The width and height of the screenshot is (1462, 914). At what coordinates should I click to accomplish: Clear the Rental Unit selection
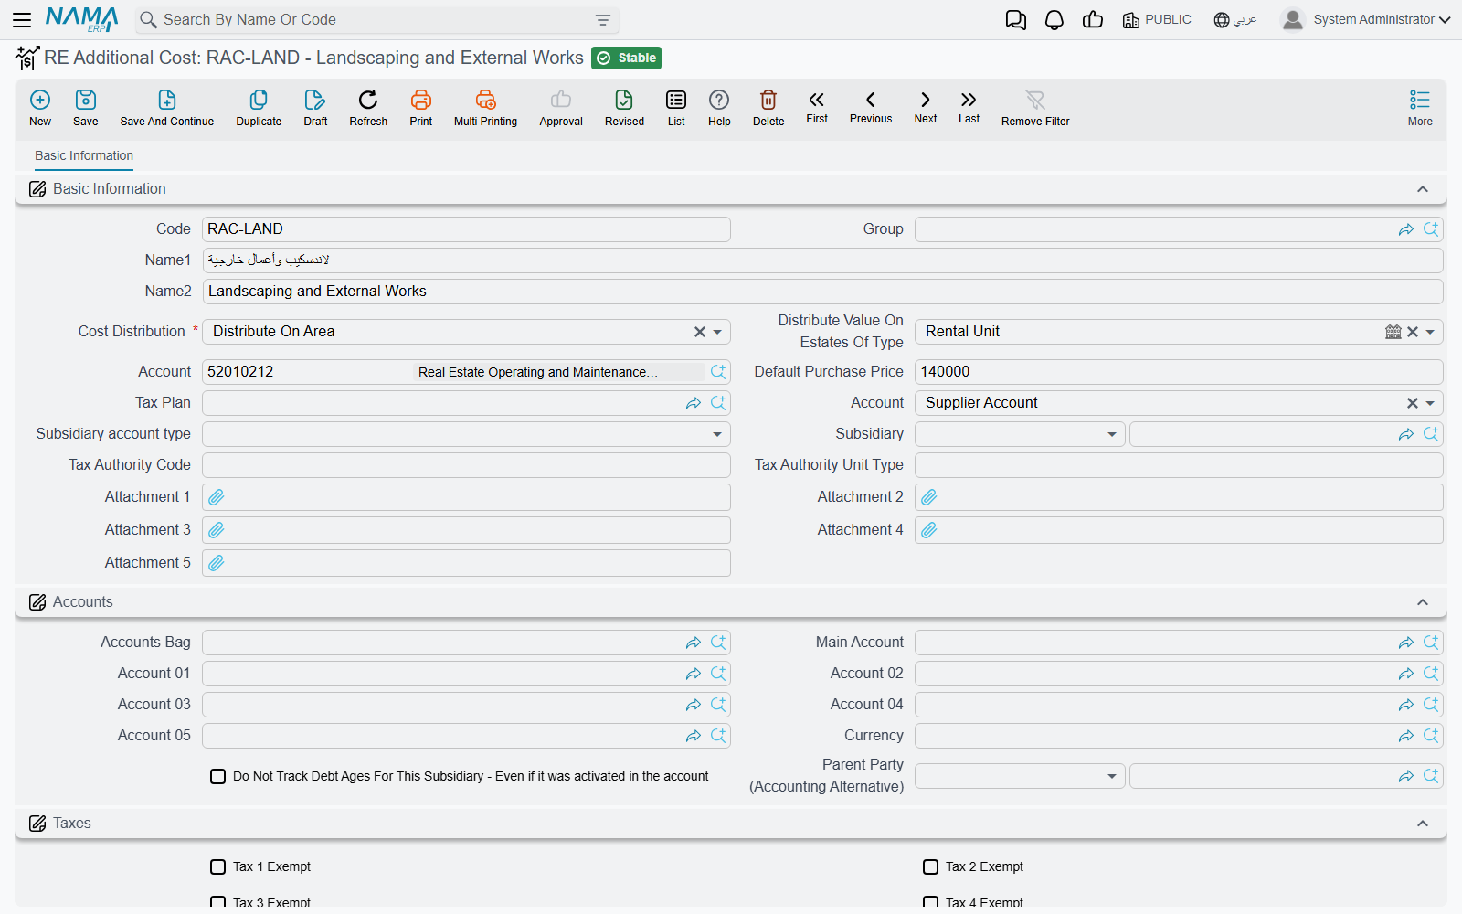(x=1412, y=332)
